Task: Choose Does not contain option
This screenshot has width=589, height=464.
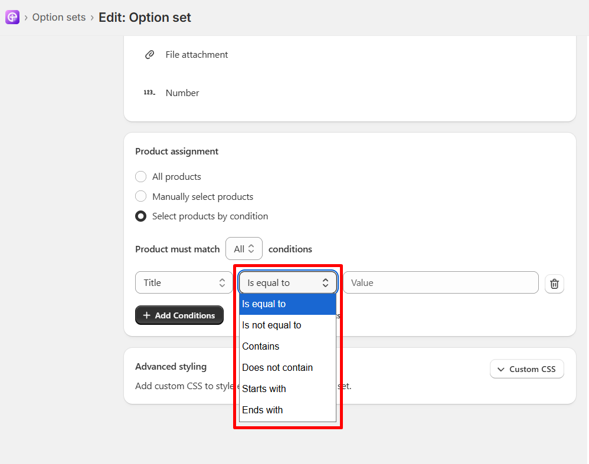Action: [287, 367]
